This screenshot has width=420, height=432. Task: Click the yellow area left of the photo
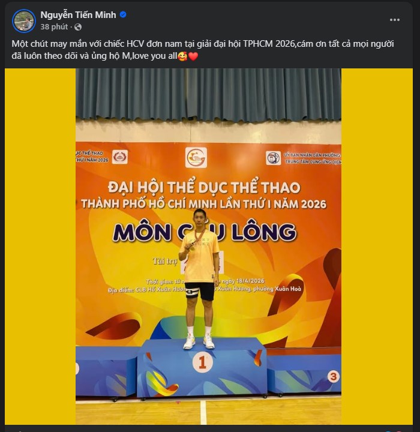coord(40,246)
